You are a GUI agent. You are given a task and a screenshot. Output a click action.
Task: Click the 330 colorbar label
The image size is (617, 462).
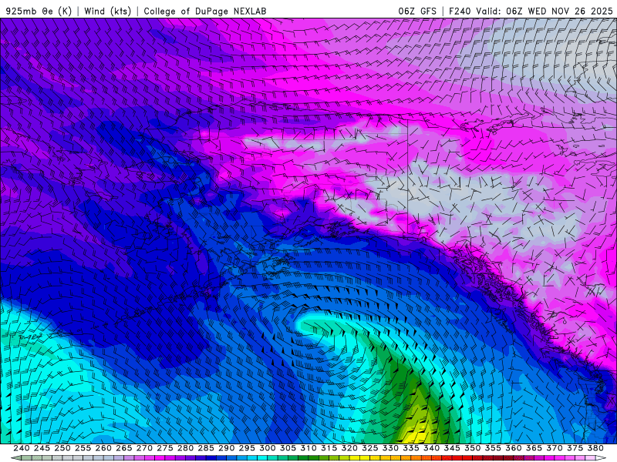tap(390, 448)
